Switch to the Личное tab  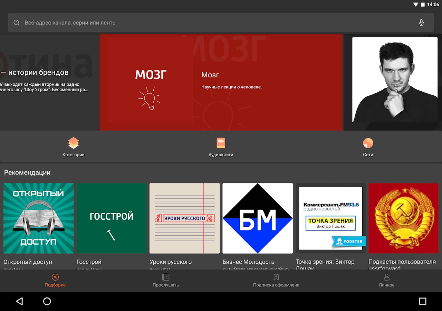(x=387, y=281)
